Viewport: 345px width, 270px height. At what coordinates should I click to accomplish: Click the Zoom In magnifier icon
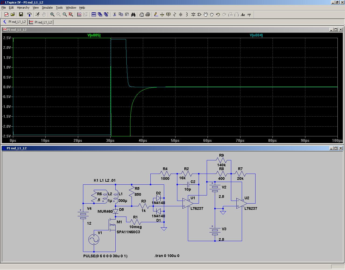52,15
